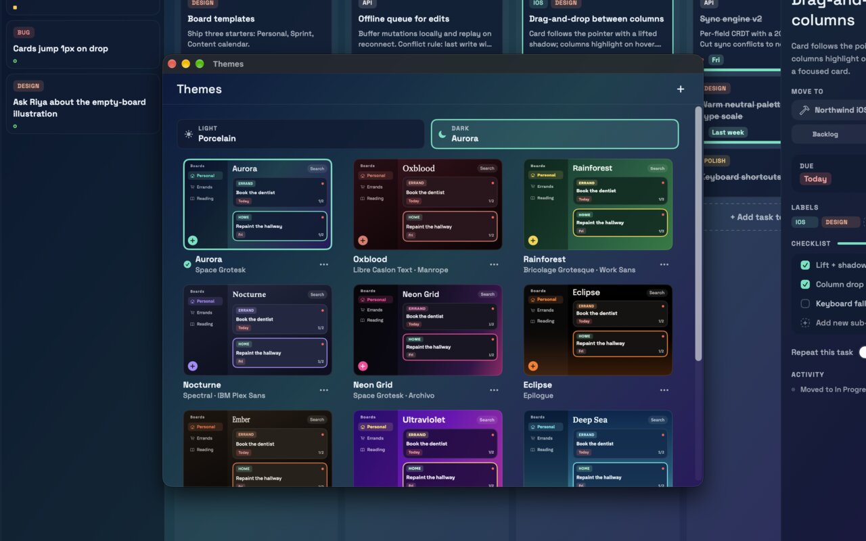Click the Themes window vertical scrollbar
Image resolution: width=866 pixels, height=541 pixels.
pos(698,233)
